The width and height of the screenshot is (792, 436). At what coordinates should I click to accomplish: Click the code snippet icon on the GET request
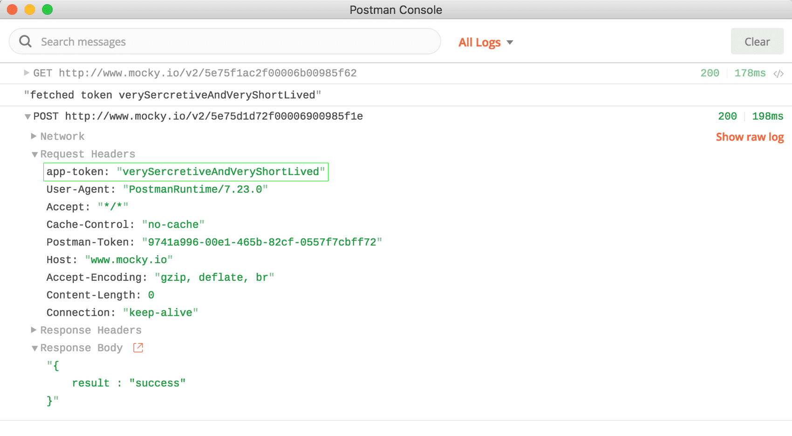[x=779, y=73]
